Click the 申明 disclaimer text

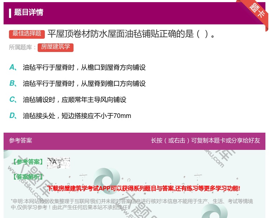coord(132,204)
